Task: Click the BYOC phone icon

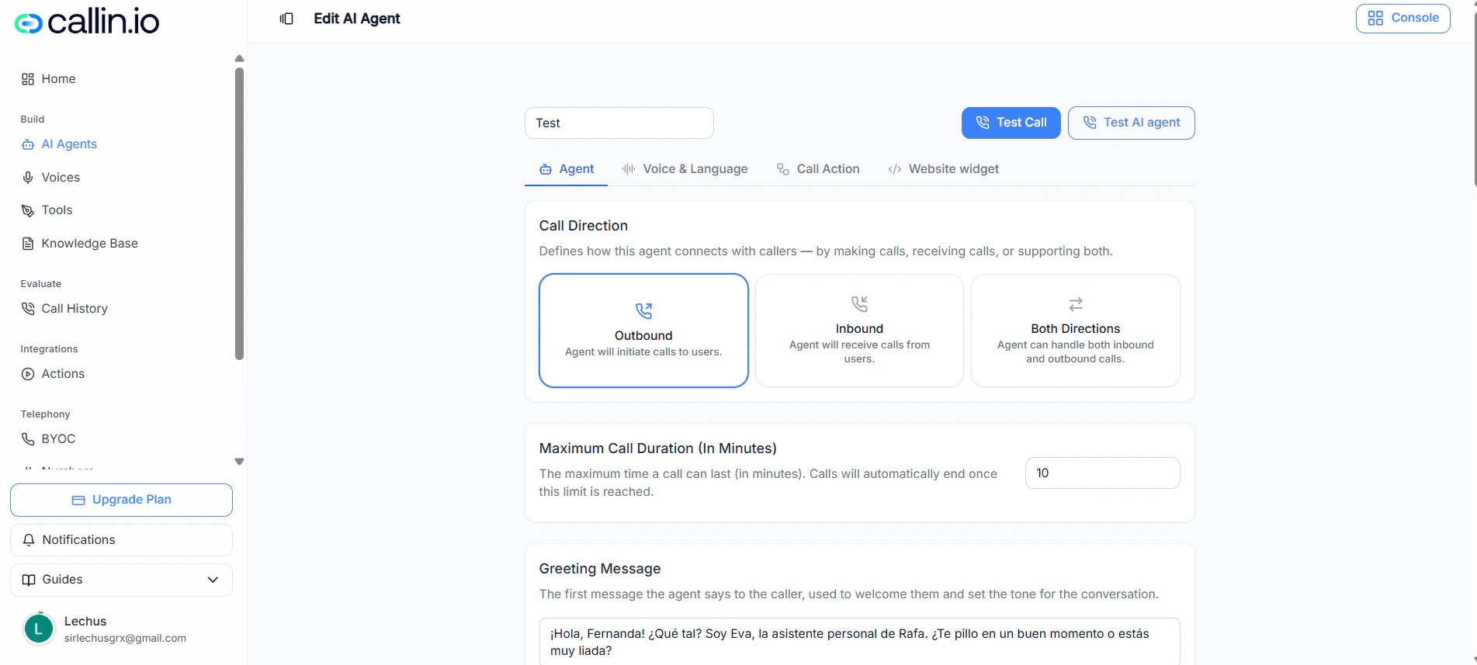Action: (28, 439)
